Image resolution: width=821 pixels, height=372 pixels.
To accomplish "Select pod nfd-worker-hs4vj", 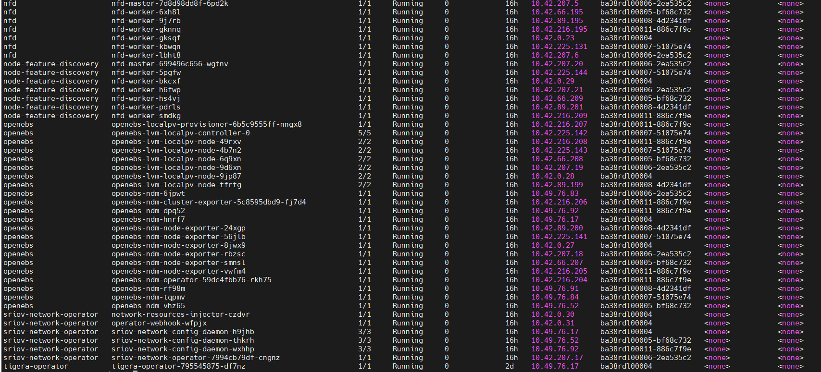I will pos(146,98).
